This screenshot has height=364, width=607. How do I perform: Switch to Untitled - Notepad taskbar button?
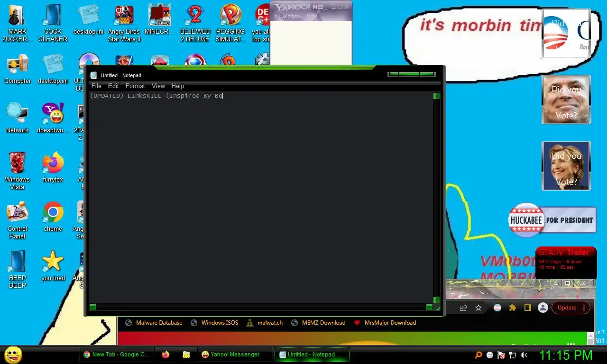(x=311, y=354)
